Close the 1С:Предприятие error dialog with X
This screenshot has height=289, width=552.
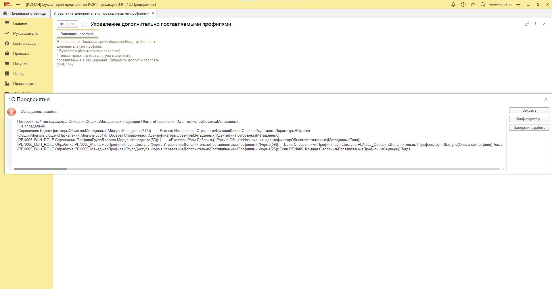(546, 99)
